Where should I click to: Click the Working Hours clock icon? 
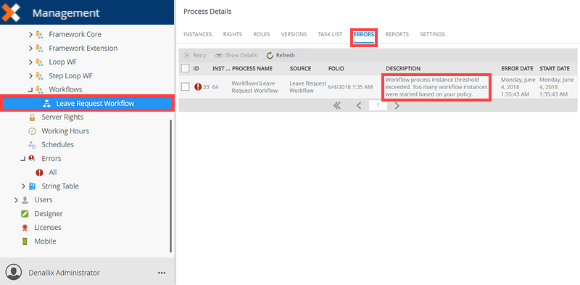tap(32, 131)
